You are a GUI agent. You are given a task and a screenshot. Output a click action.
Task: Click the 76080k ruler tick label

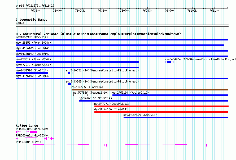pyautogui.click(x=147, y=11)
